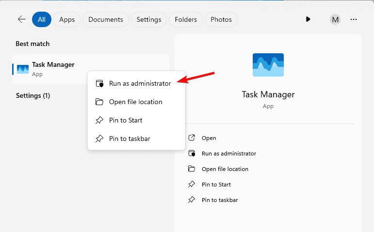This screenshot has height=232, width=374.
Task: Click the folder icon in context menu
Action: 99,102
